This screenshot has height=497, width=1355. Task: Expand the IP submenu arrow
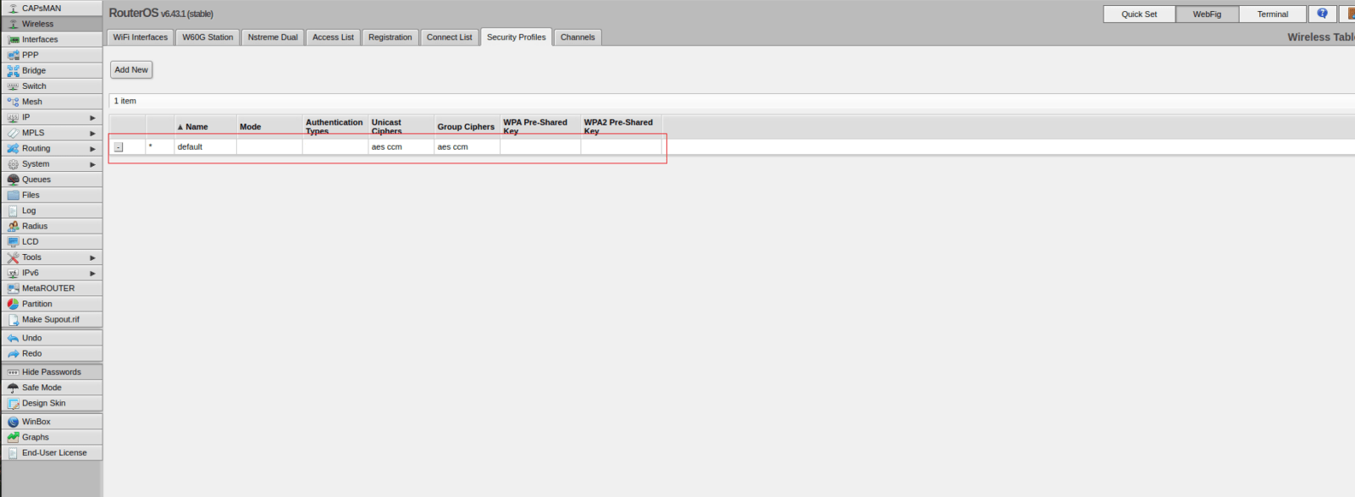(x=92, y=118)
